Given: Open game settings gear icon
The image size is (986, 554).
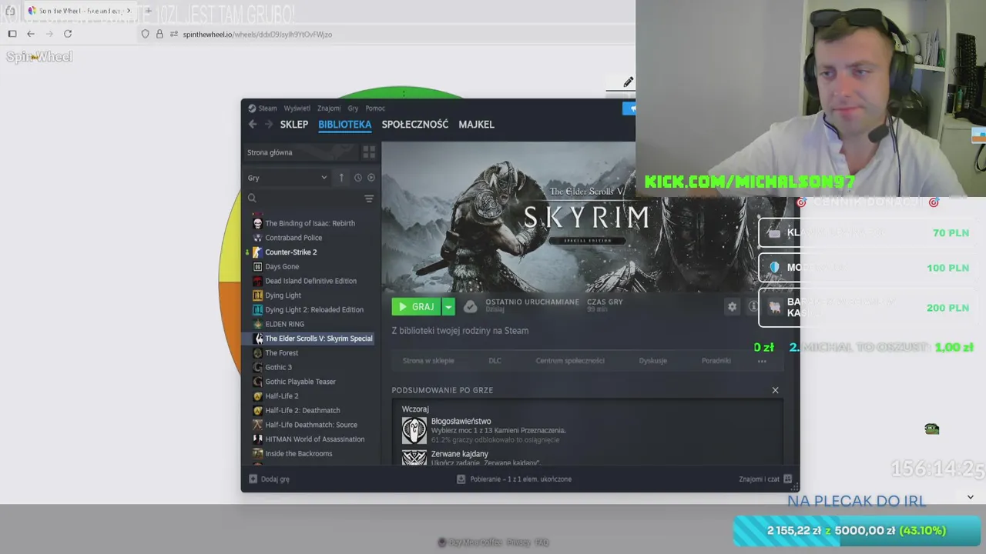Looking at the screenshot, I should click(x=732, y=306).
